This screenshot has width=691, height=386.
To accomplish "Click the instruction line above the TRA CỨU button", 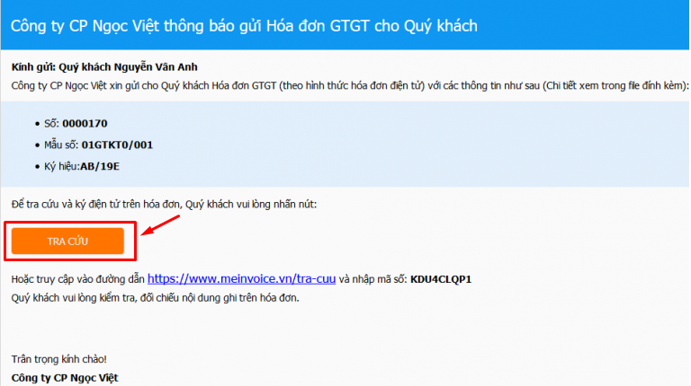I will pos(164,205).
